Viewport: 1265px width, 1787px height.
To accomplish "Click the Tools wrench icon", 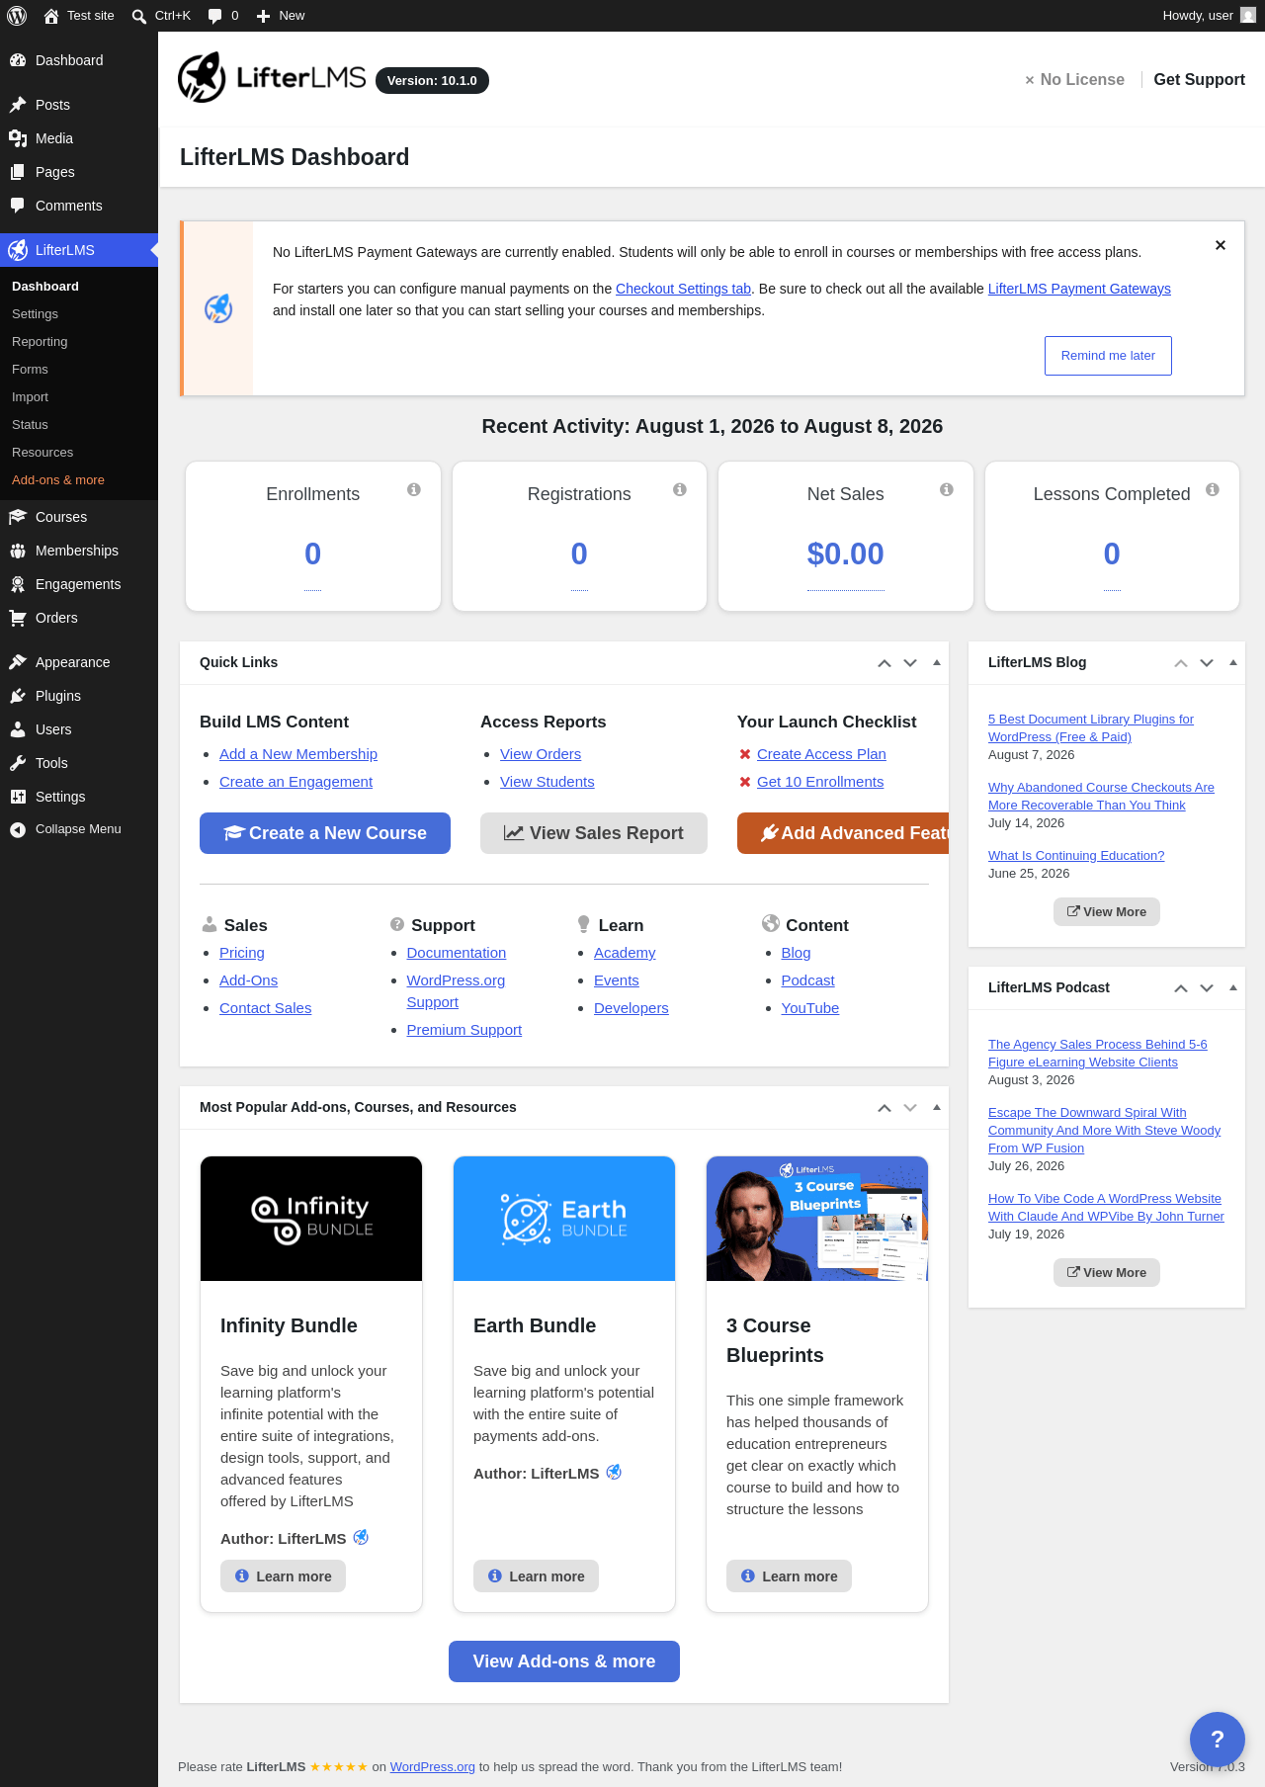I will [x=18, y=763].
